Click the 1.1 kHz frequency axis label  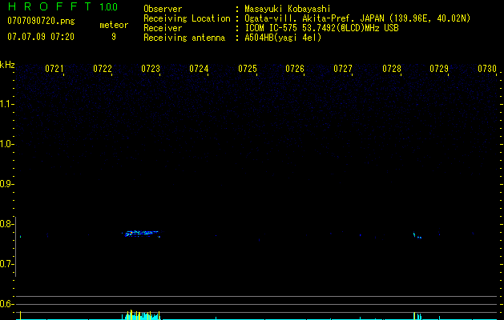pyautogui.click(x=6, y=104)
